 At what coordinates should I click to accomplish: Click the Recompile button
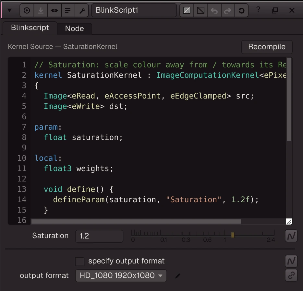267,47
